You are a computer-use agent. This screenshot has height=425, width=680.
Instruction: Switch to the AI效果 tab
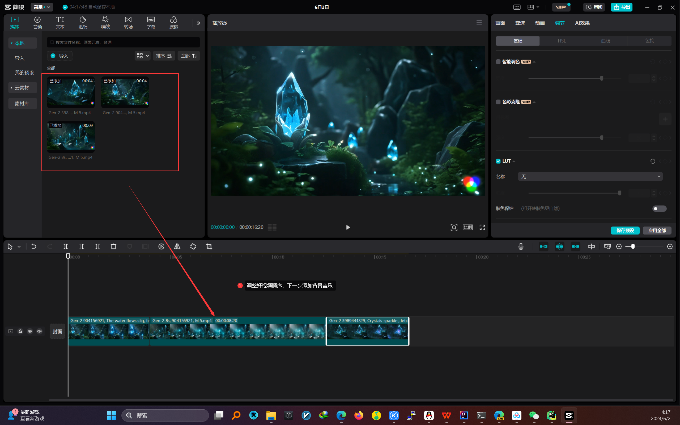tap(582, 23)
